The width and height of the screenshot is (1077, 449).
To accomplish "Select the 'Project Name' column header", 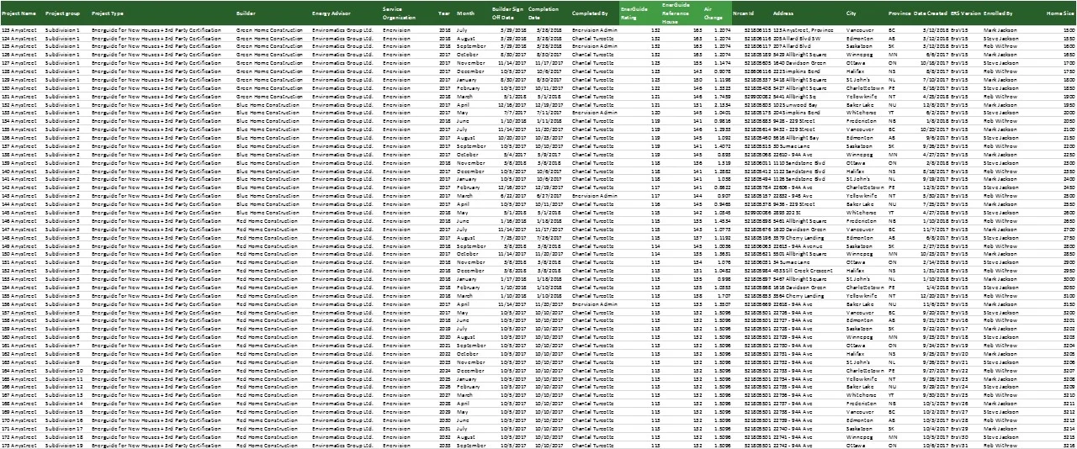I will point(19,14).
